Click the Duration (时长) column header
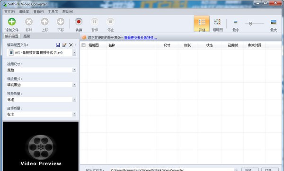Screen dimensions: 284x171 tap(187, 45)
